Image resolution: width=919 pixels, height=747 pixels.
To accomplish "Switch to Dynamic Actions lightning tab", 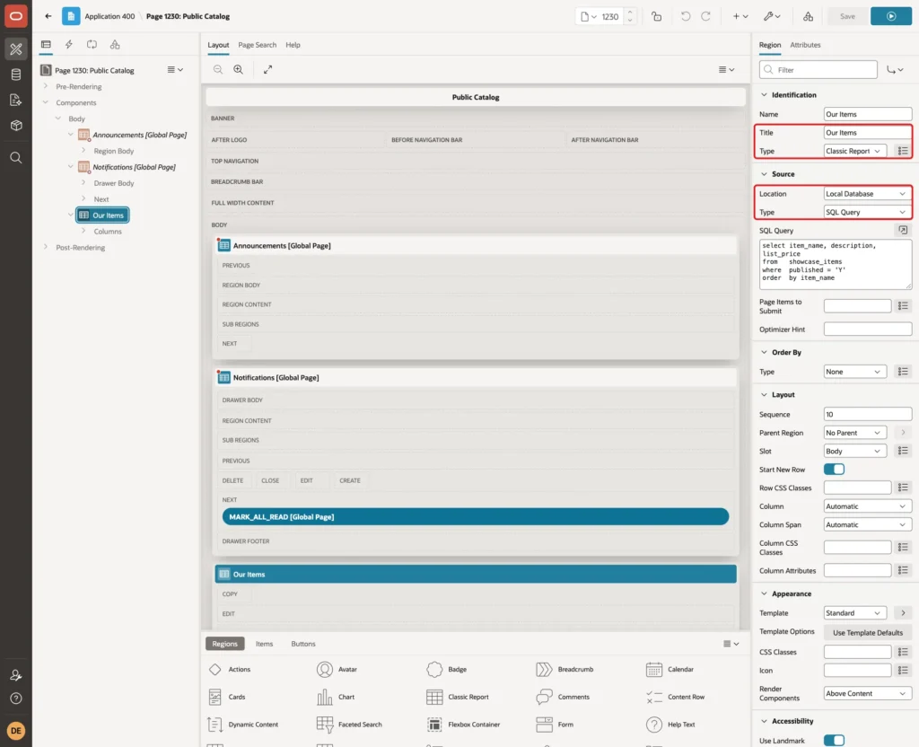I will click(68, 45).
